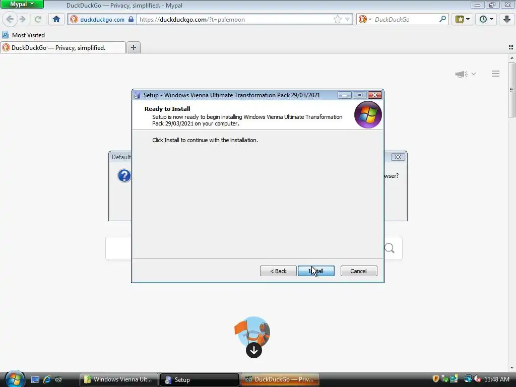Open the Mypal application menu
Viewport: 516px width, 387px height.
(x=22, y=4)
